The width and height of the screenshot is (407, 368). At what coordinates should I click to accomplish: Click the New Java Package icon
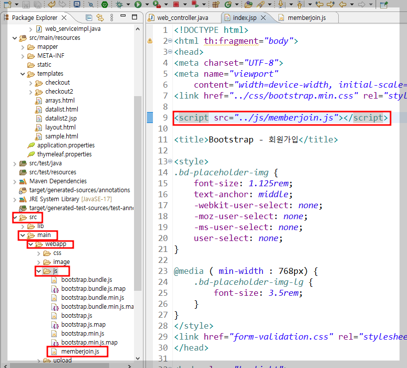click(x=216, y=4)
